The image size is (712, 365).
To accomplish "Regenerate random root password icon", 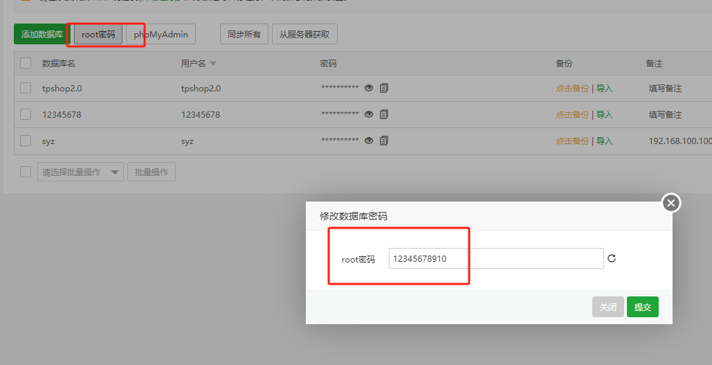I will point(611,258).
